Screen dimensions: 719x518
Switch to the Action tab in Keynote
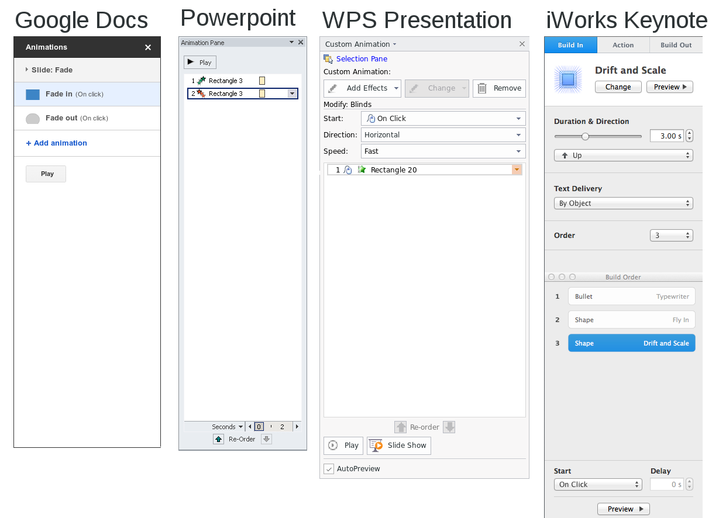623,45
